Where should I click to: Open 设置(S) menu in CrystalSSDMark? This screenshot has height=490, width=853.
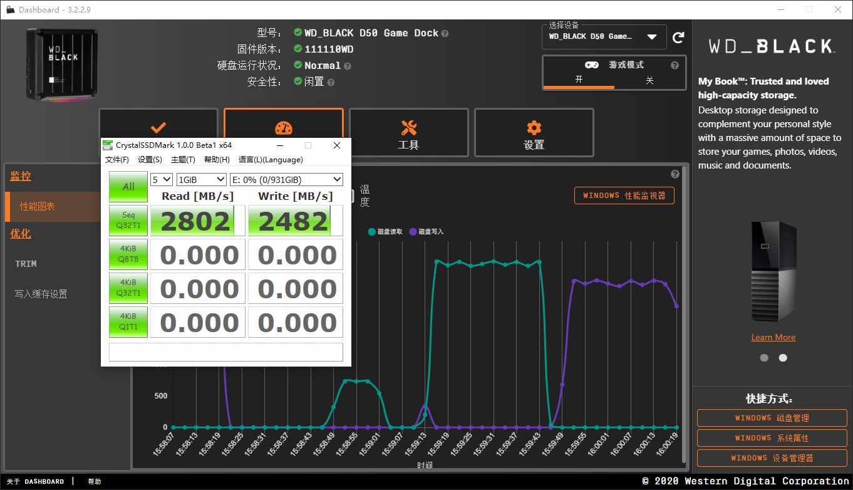pos(150,160)
